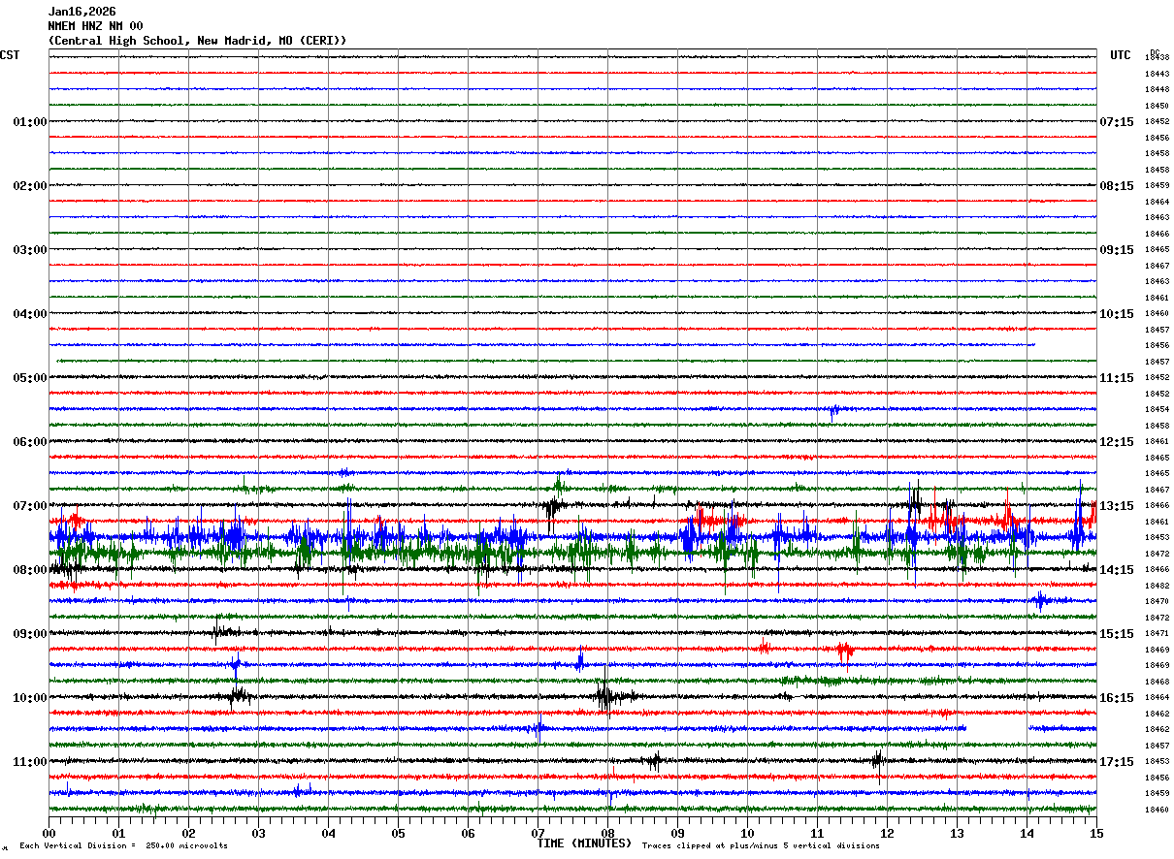Screen dimensions: 1174x859
Task: Click minute 08 on the time axis
Action: tap(607, 833)
